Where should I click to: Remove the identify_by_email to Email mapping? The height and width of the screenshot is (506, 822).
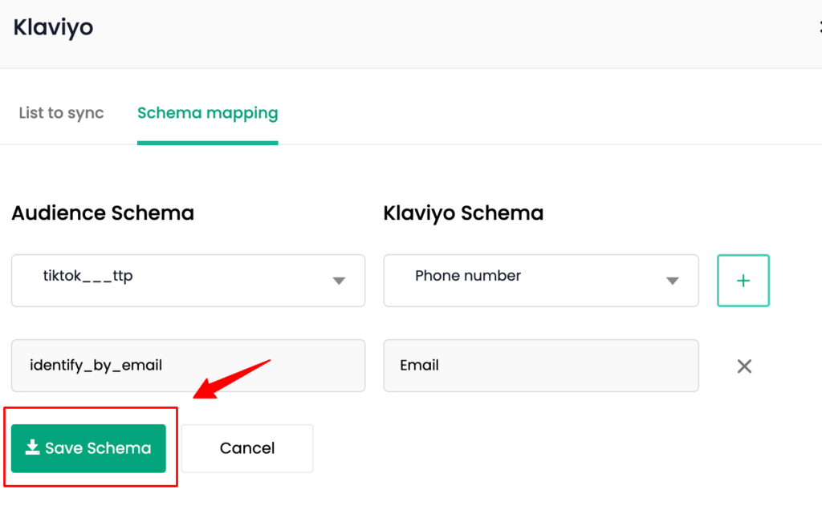(744, 366)
